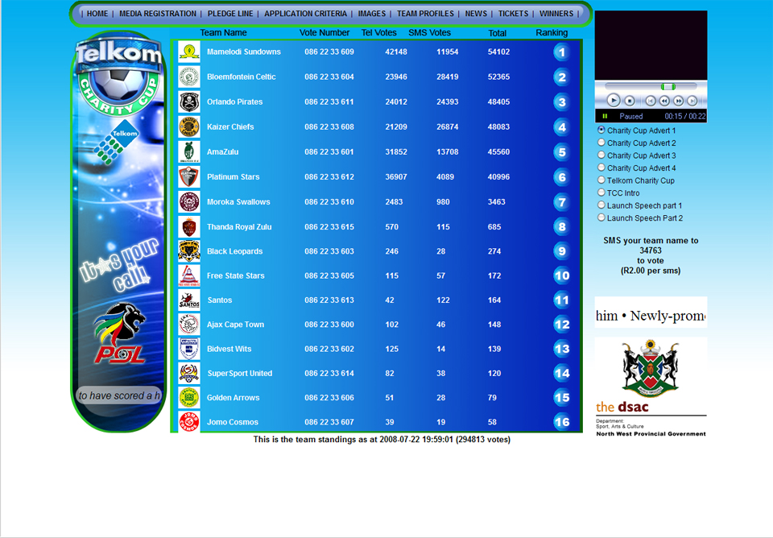Click the North West coat of arms

(651, 368)
